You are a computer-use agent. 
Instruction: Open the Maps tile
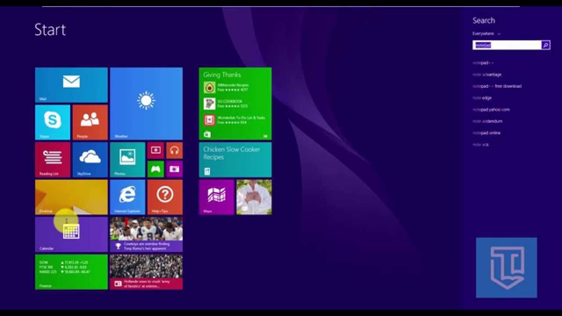[x=216, y=197]
